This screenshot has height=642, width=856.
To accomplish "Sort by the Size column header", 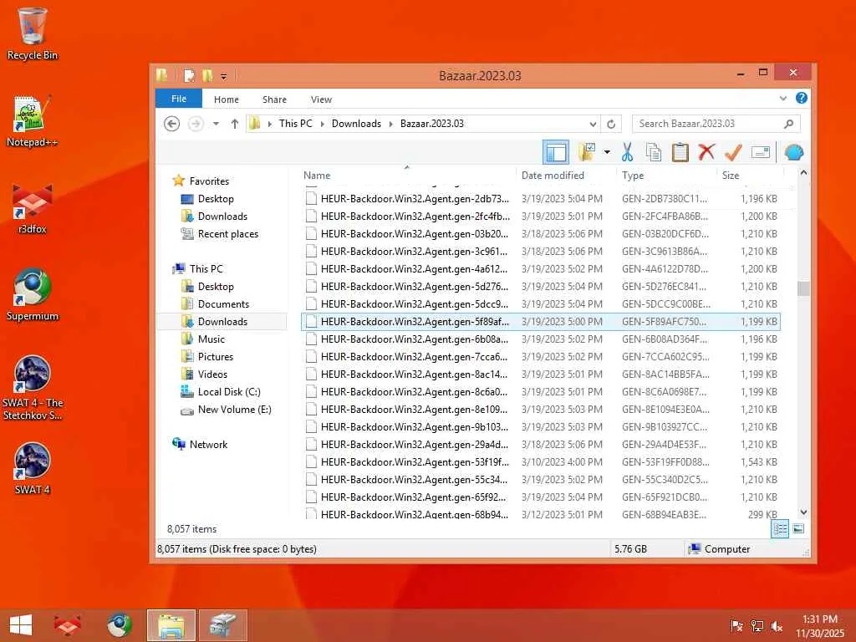I will 750,176.
